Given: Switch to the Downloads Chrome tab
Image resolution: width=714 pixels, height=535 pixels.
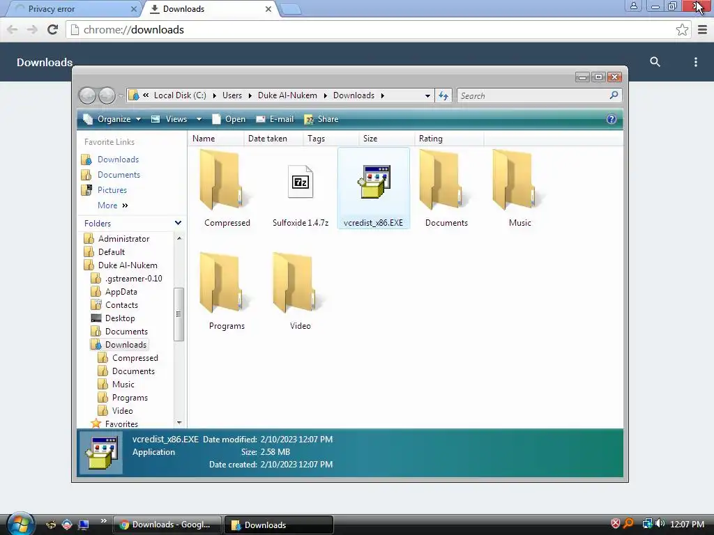Looking at the screenshot, I should [211, 8].
